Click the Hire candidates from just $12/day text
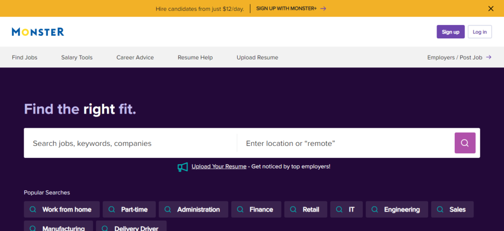The height and width of the screenshot is (231, 504). [x=200, y=9]
